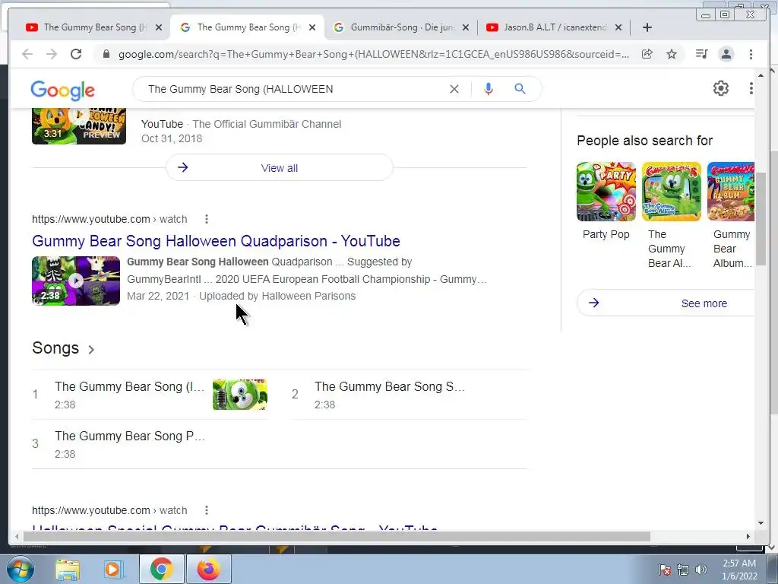778x584 pixels.
Task: Click the padlock site info icon
Action: pyautogui.click(x=106, y=54)
